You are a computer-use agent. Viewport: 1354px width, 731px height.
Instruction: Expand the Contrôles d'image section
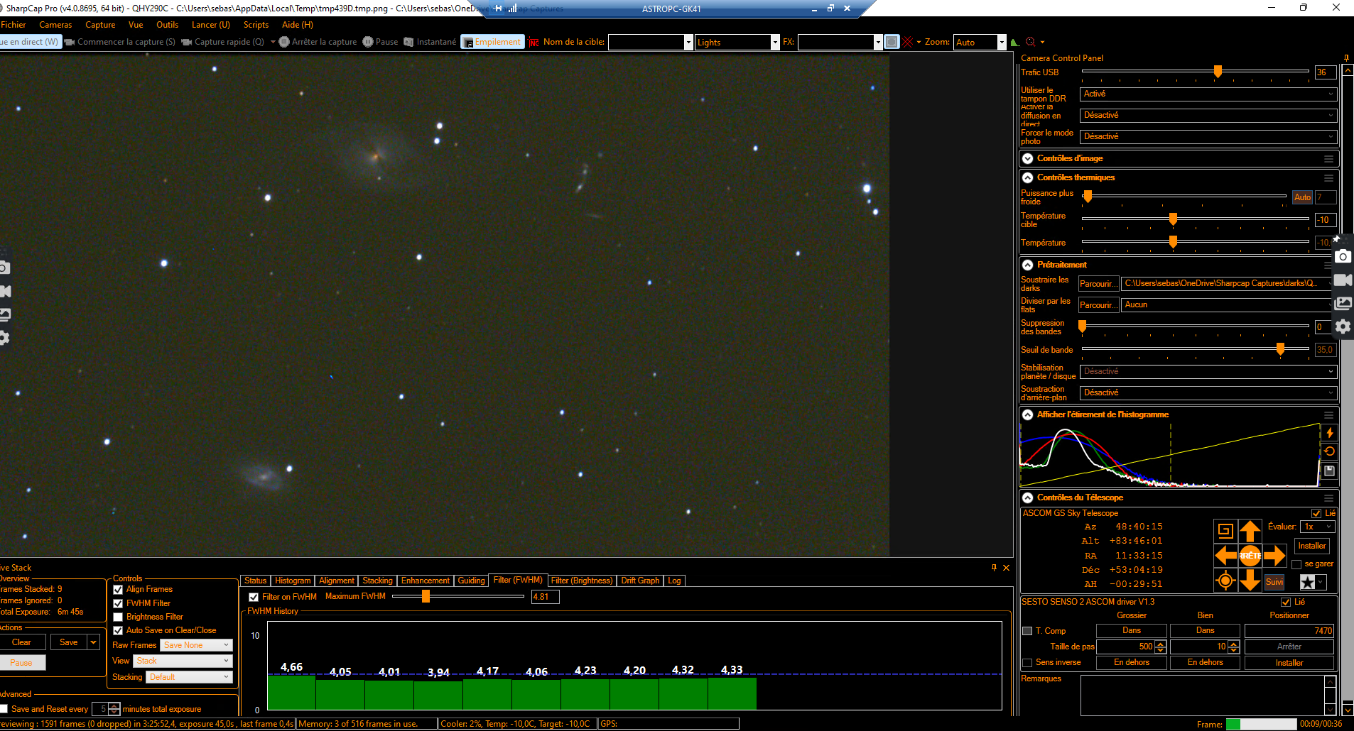pyautogui.click(x=1028, y=158)
